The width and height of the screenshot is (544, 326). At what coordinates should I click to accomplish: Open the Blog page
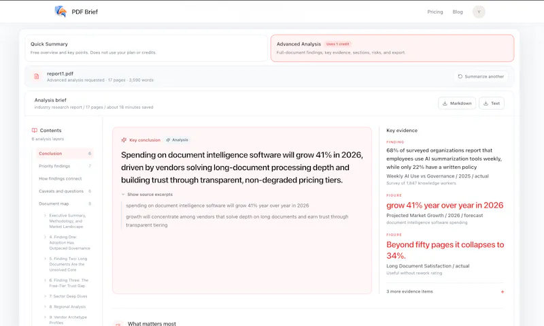click(x=458, y=12)
